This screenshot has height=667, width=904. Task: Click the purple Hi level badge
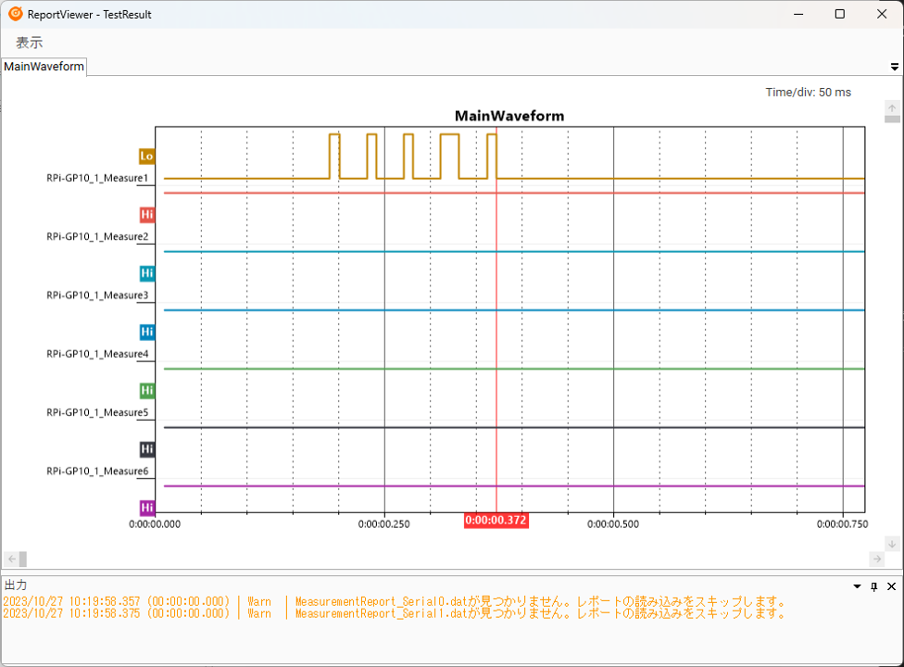(x=146, y=508)
